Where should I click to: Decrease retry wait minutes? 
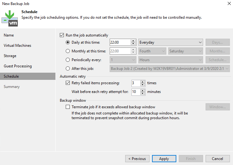[x=142, y=93]
